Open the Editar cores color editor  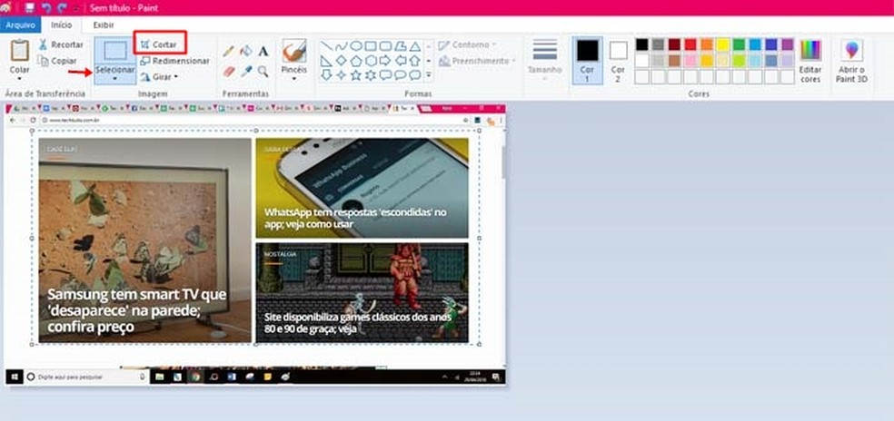coord(810,62)
